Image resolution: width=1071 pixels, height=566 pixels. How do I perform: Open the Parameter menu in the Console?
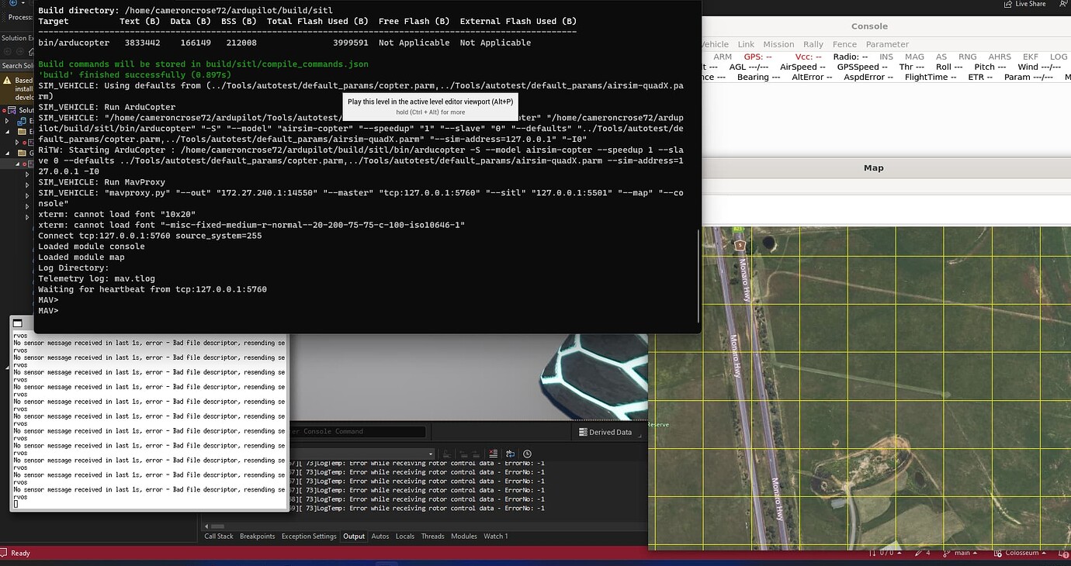887,44
